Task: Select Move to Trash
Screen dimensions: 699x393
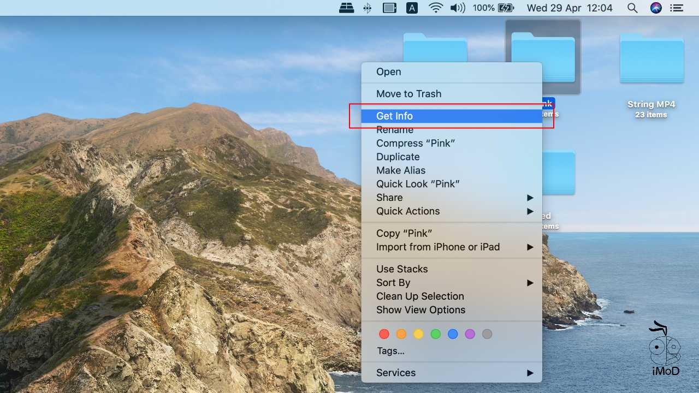Action: coord(408,94)
